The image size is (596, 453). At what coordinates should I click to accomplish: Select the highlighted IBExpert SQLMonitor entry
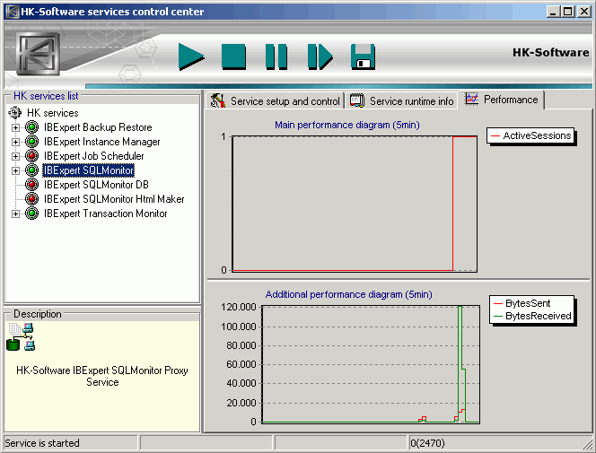(89, 170)
